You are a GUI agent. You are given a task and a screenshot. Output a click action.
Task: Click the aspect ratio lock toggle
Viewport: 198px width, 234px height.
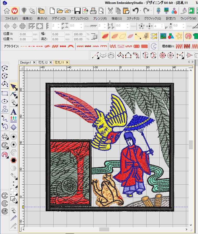pyautogui.click(x=94, y=36)
